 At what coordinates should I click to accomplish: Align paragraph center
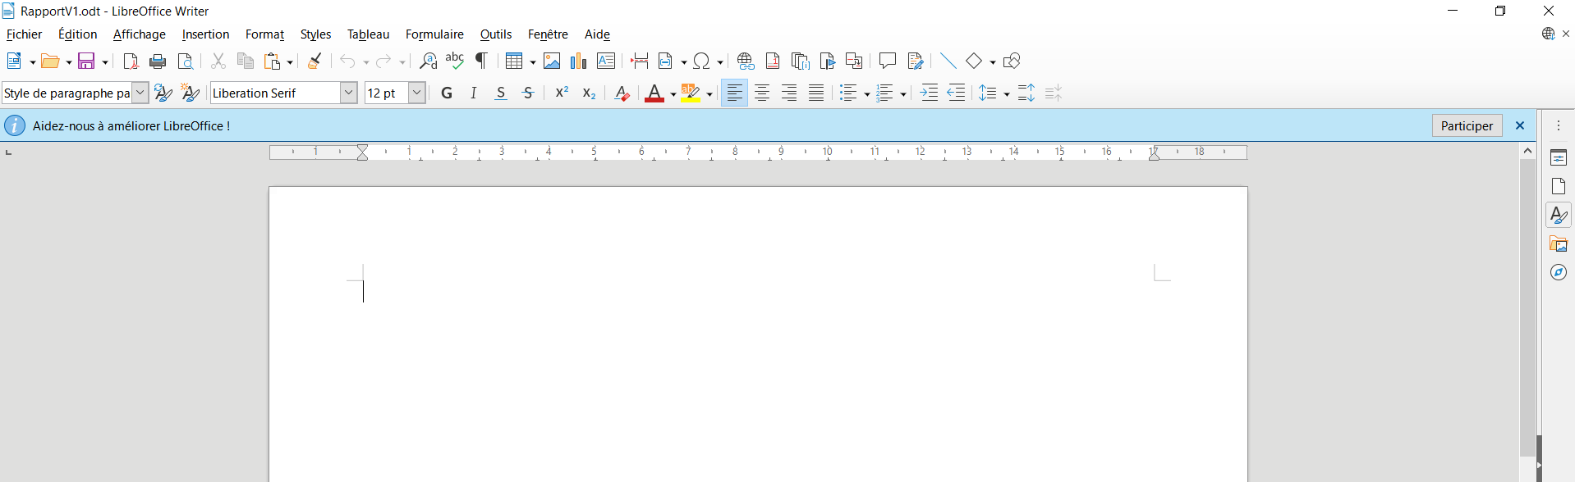tap(762, 93)
